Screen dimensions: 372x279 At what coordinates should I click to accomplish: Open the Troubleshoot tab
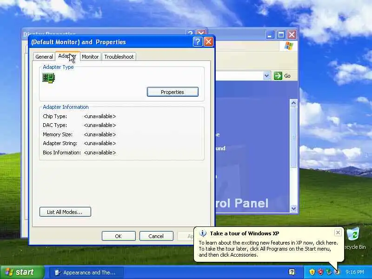119,57
